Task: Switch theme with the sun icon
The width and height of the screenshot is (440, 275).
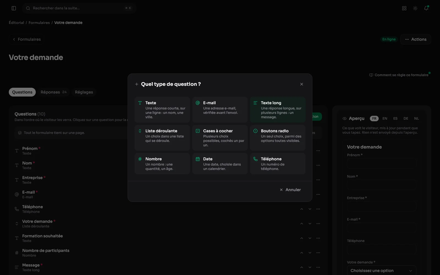Action: 415,8
